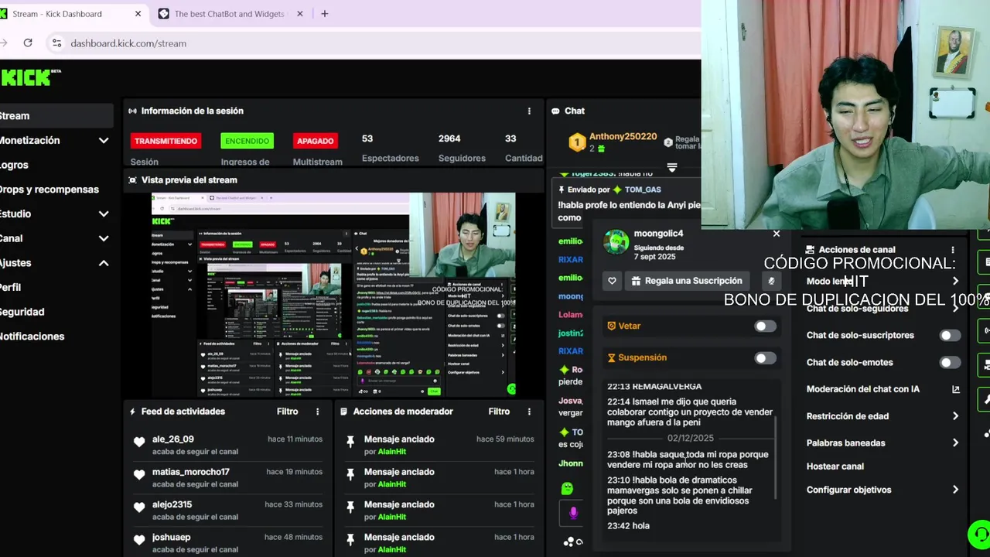Open the Filtro of moderator actions
Viewport: 990px width, 557px height.
(x=499, y=412)
